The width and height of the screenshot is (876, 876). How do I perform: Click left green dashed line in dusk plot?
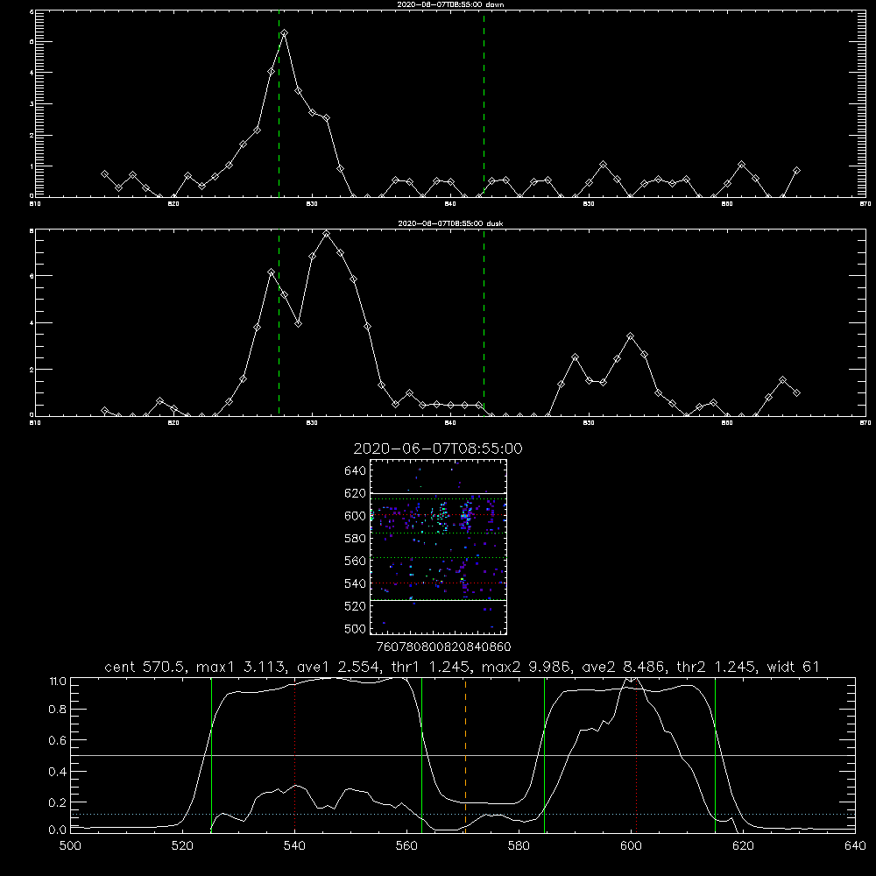(x=279, y=322)
